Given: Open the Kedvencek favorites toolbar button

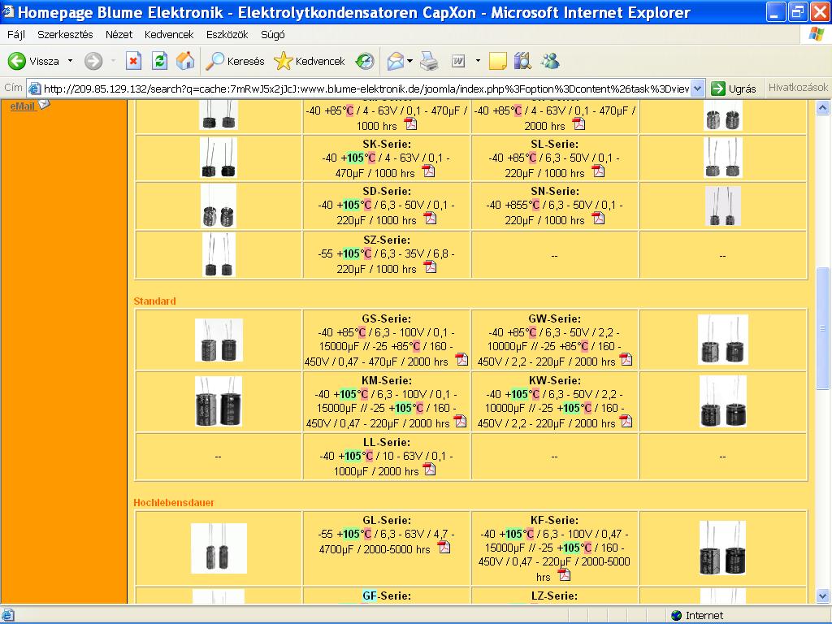Looking at the screenshot, I should pyautogui.click(x=310, y=61).
